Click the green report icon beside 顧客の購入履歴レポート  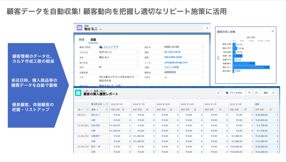tap(78, 93)
